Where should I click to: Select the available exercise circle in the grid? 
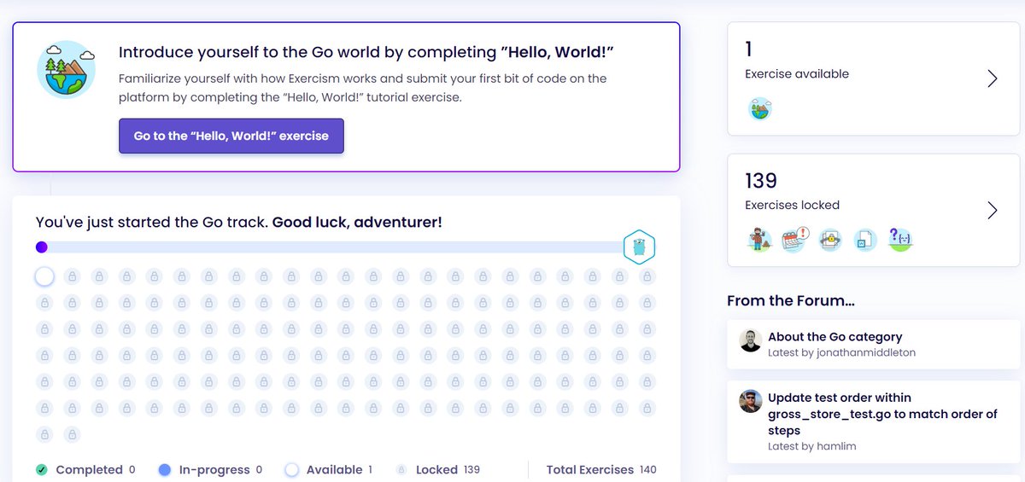coord(44,276)
